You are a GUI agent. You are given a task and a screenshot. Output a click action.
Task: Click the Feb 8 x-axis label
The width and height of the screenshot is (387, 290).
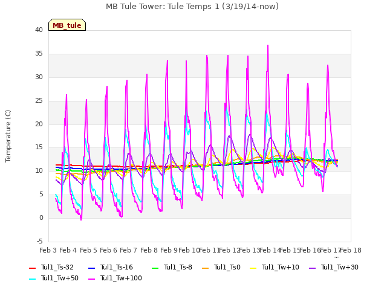[x=149, y=250]
